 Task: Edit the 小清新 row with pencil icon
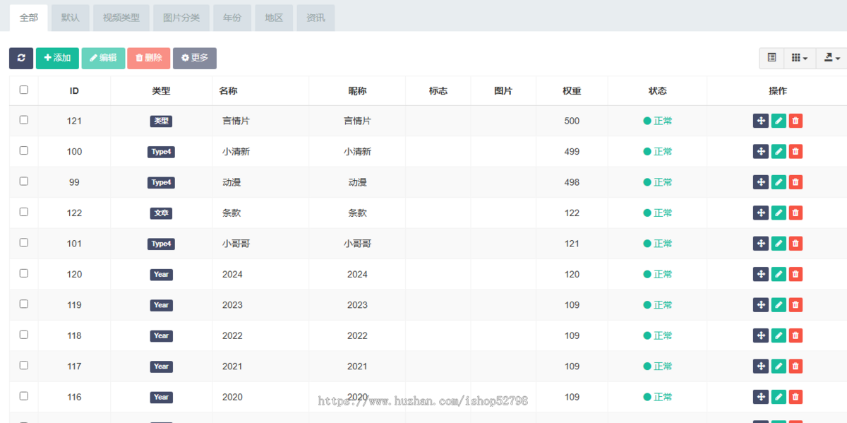point(779,151)
